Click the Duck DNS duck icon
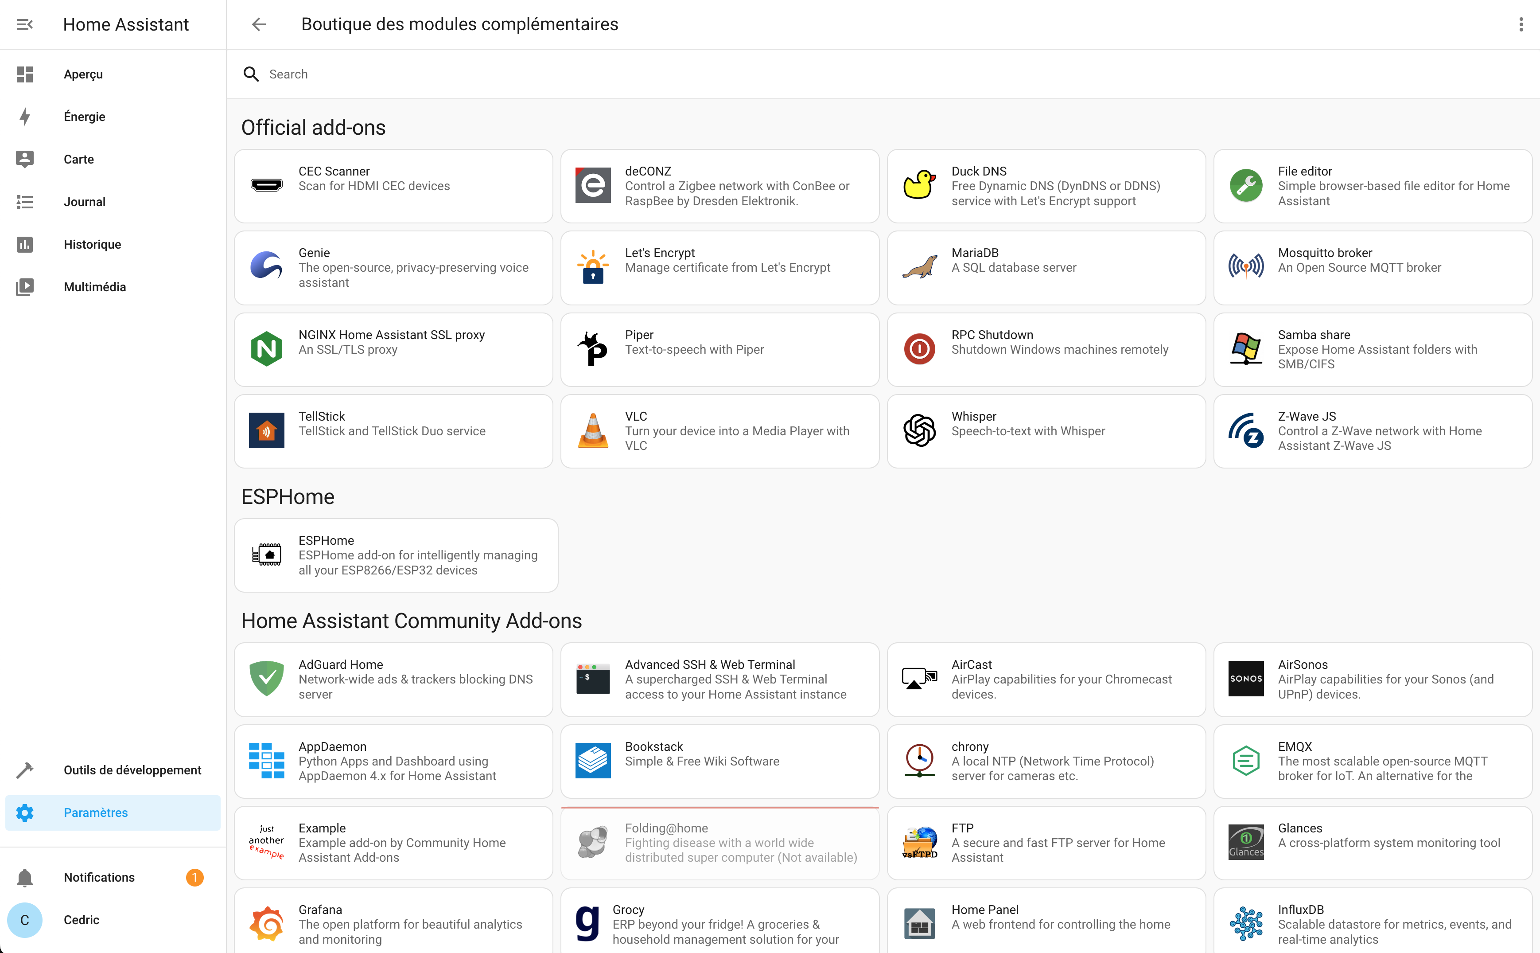The image size is (1540, 953). (919, 185)
